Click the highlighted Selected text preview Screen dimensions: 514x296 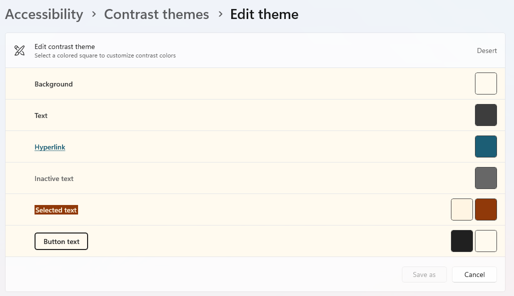point(56,210)
